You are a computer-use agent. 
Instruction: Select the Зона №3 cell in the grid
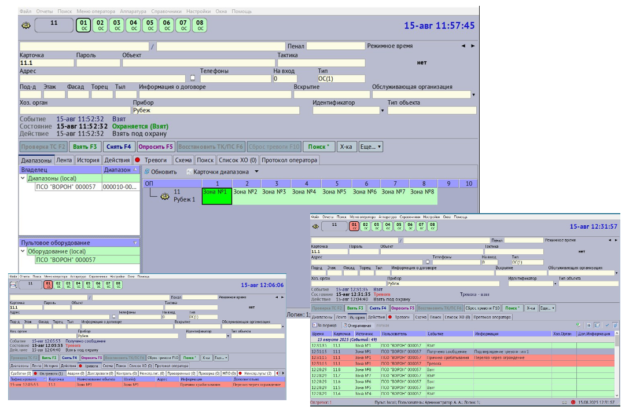coord(274,192)
